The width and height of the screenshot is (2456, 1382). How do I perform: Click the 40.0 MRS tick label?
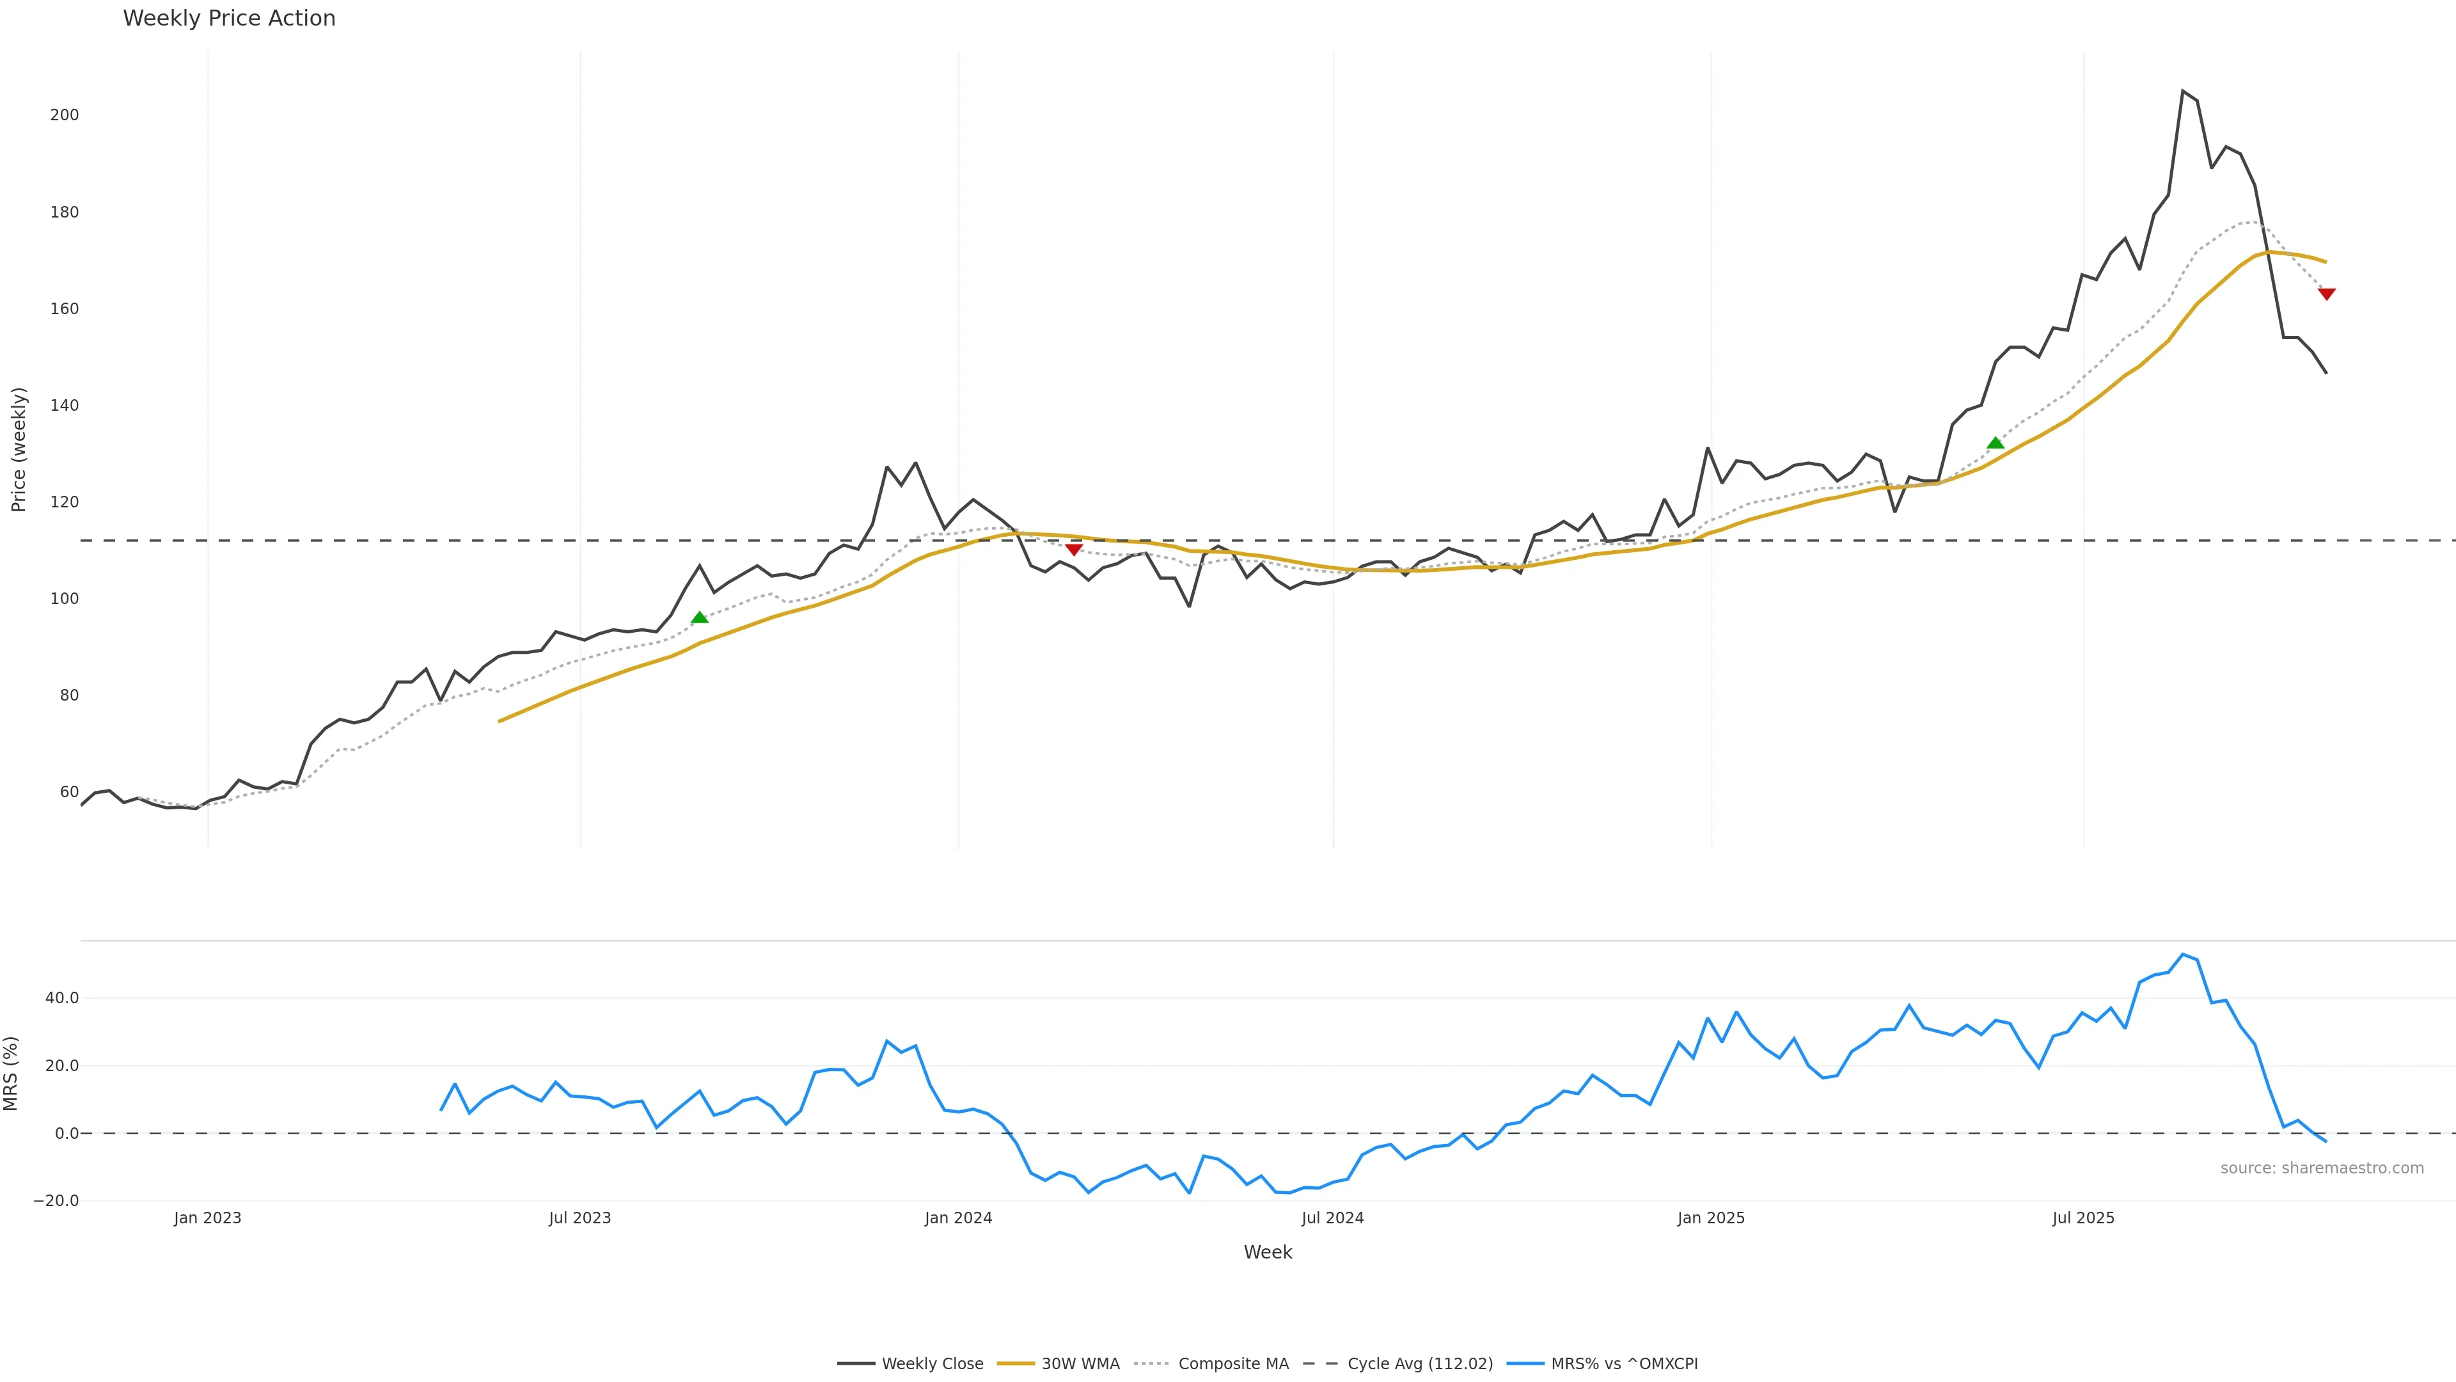pyautogui.click(x=61, y=997)
